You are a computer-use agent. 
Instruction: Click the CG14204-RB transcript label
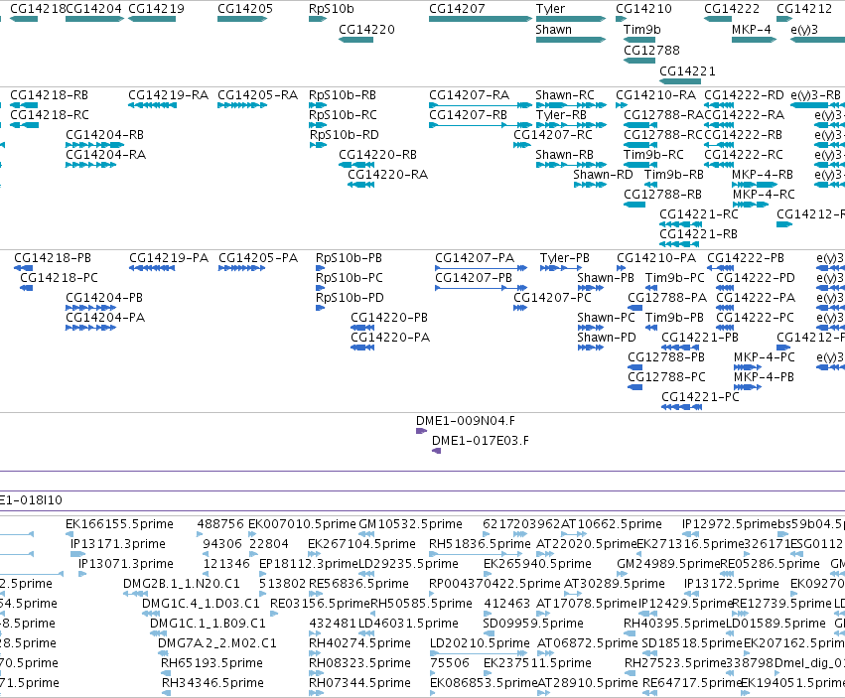pyautogui.click(x=104, y=135)
